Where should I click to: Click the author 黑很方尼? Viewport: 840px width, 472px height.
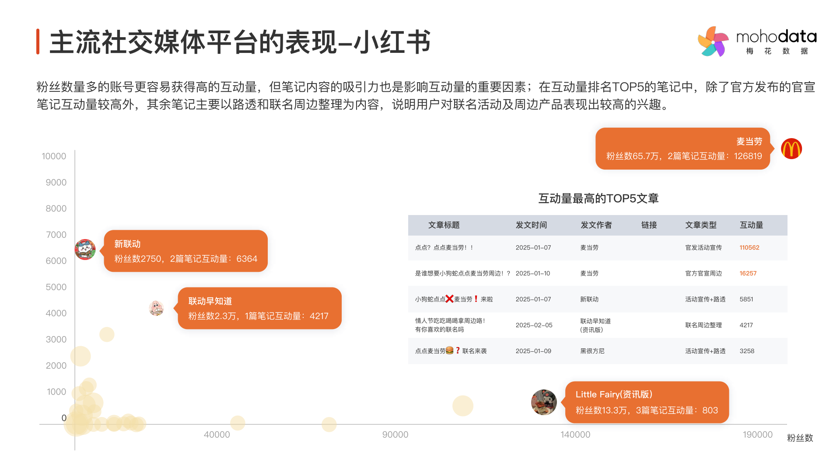[x=592, y=351]
